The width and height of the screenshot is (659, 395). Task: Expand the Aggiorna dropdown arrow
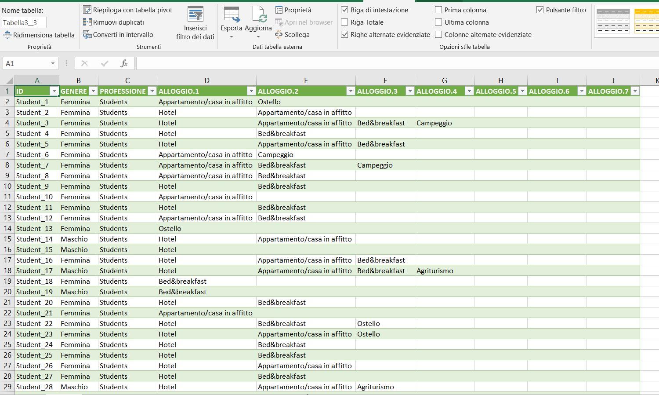pos(258,37)
